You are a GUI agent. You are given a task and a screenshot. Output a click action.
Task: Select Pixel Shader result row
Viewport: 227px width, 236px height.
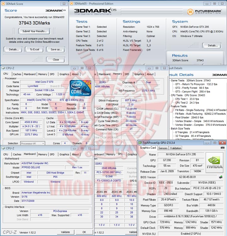(189, 117)
